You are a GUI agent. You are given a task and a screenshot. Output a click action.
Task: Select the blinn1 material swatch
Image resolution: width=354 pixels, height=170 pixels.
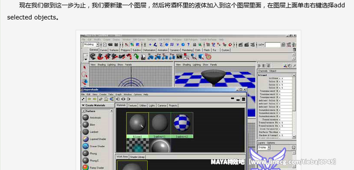click(x=137, y=125)
